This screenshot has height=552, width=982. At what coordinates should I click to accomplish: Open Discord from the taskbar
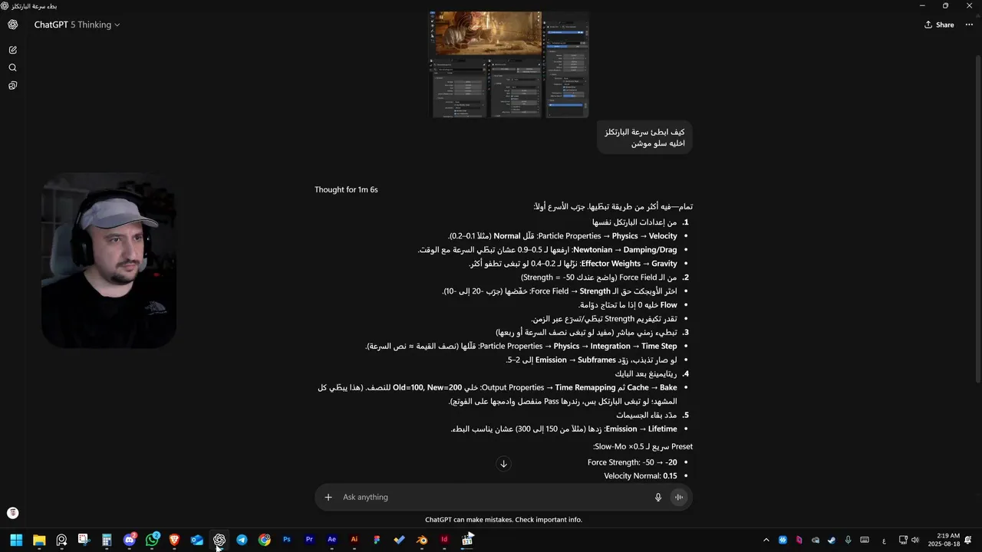(129, 540)
